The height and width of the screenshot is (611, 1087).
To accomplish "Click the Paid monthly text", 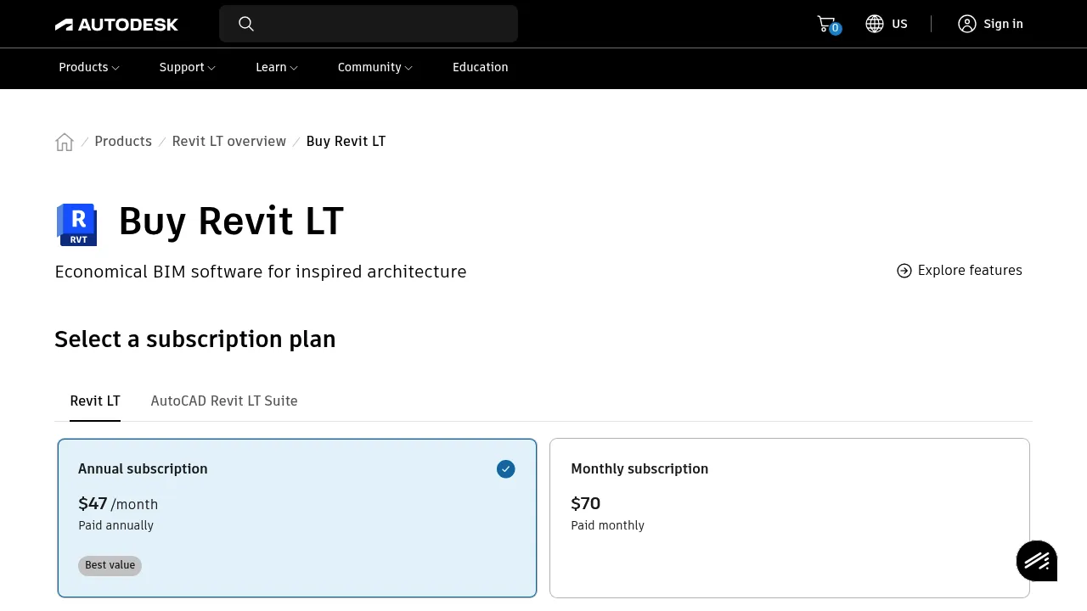I will (x=607, y=526).
